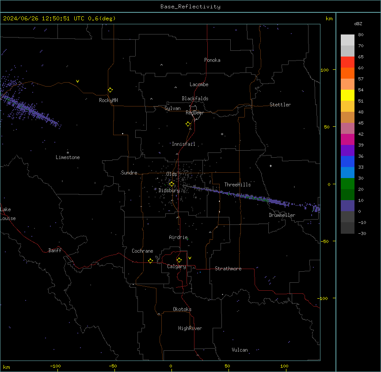
Task: Select the Drumheller label
Action: (282, 215)
